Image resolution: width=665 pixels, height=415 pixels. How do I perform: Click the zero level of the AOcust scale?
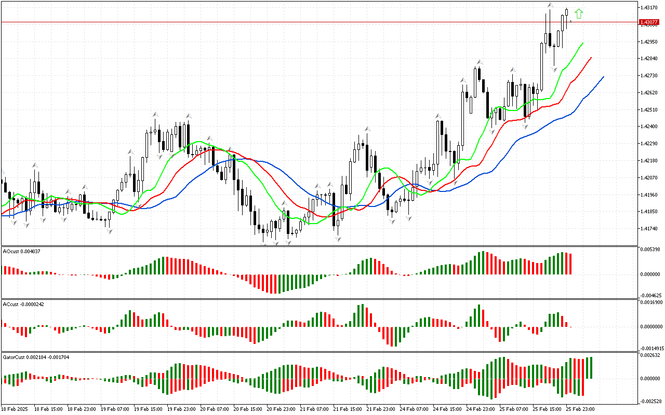(650, 274)
